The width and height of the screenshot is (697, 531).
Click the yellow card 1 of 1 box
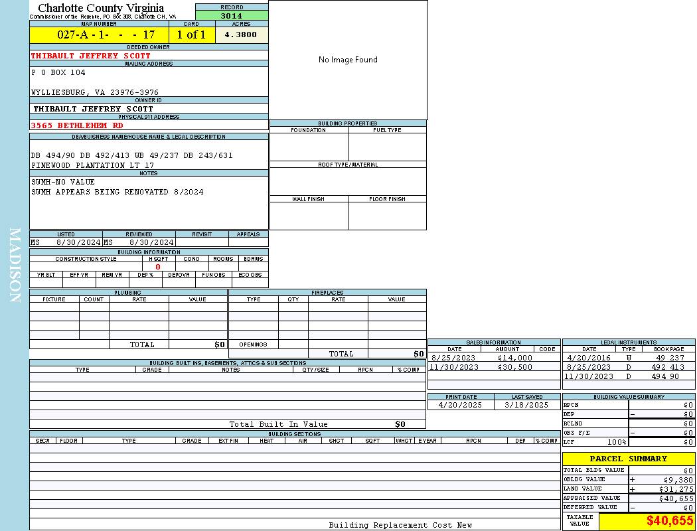click(191, 35)
